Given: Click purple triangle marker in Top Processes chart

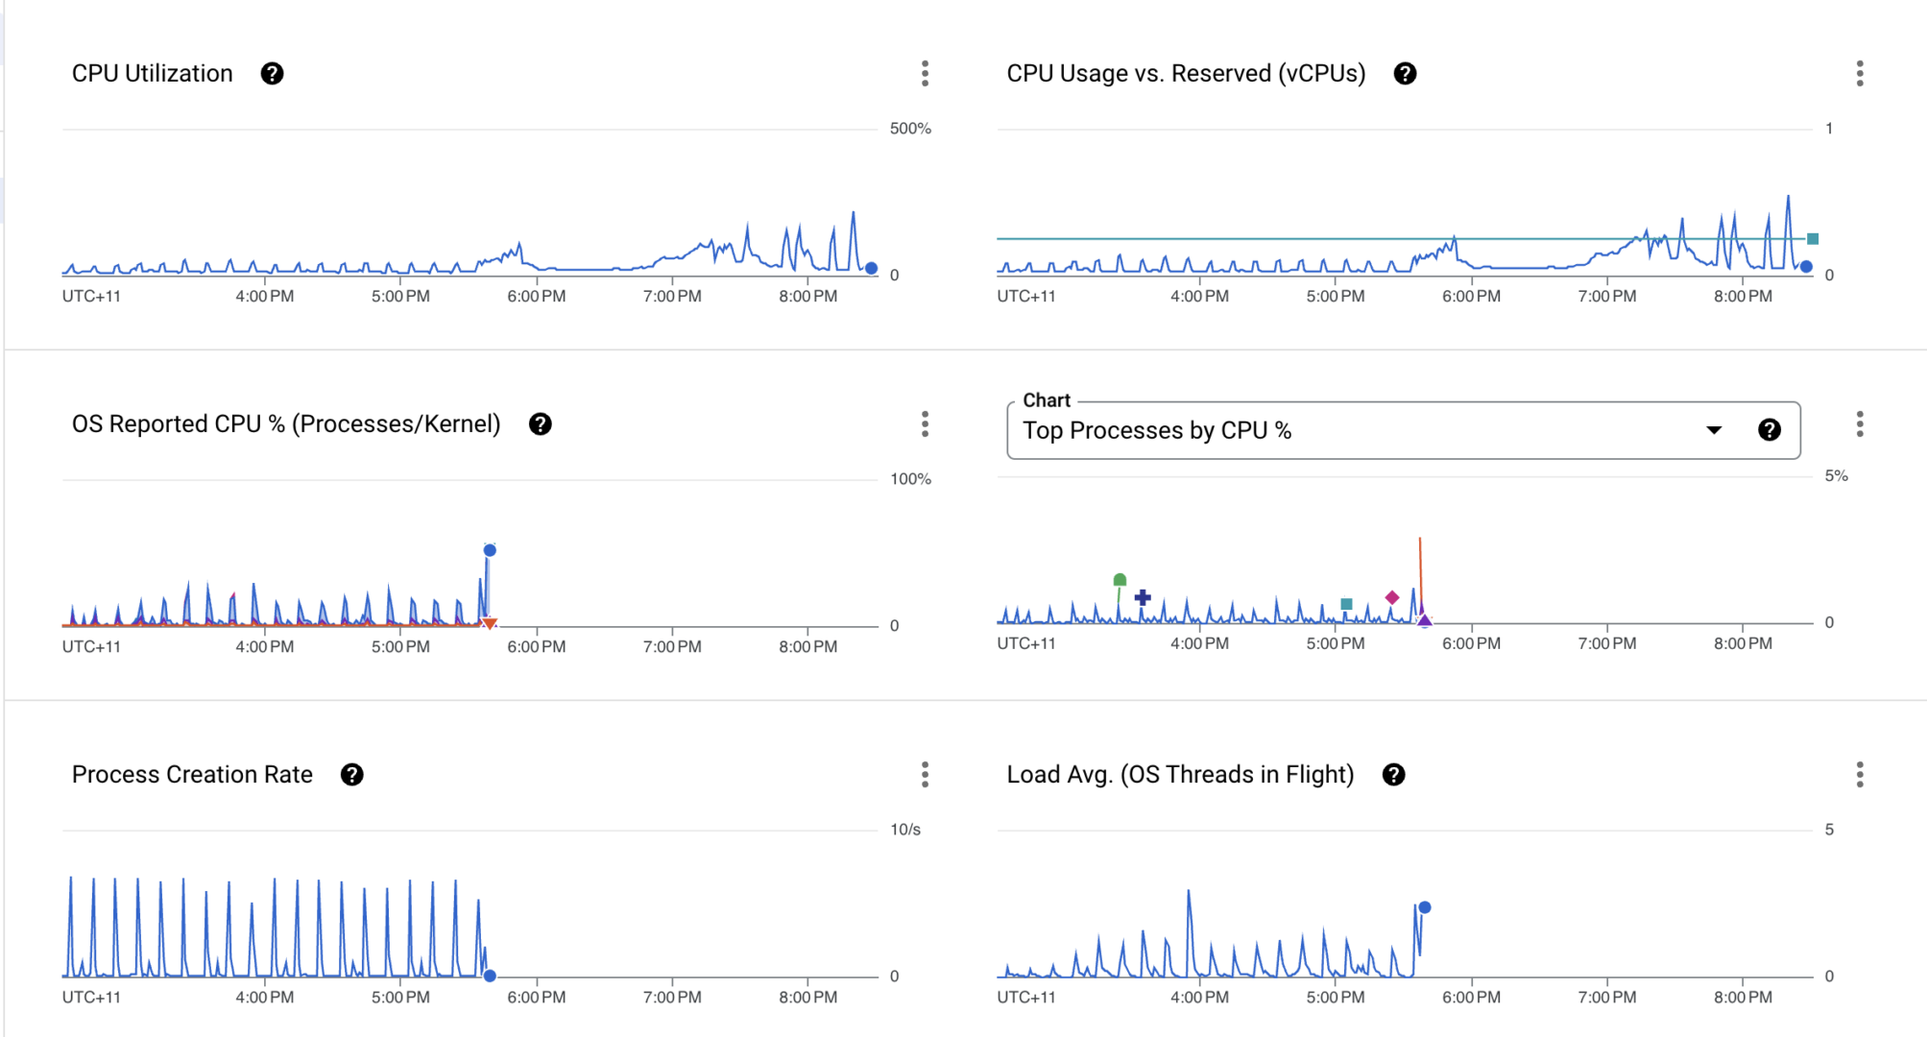Looking at the screenshot, I should pos(1425,621).
